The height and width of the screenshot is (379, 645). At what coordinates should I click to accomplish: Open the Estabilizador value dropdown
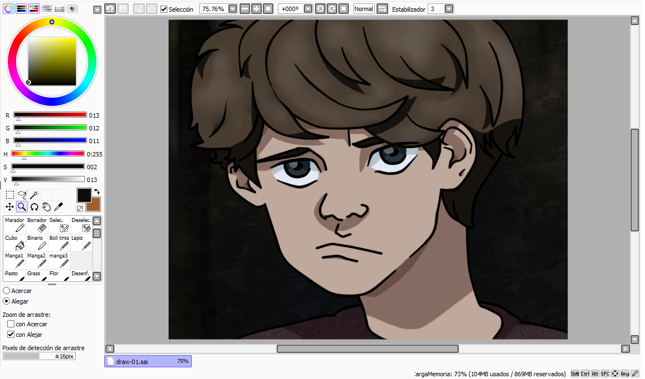(449, 9)
